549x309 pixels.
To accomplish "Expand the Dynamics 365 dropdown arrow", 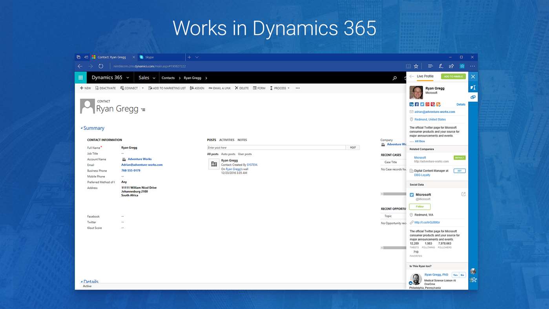I will coord(128,78).
